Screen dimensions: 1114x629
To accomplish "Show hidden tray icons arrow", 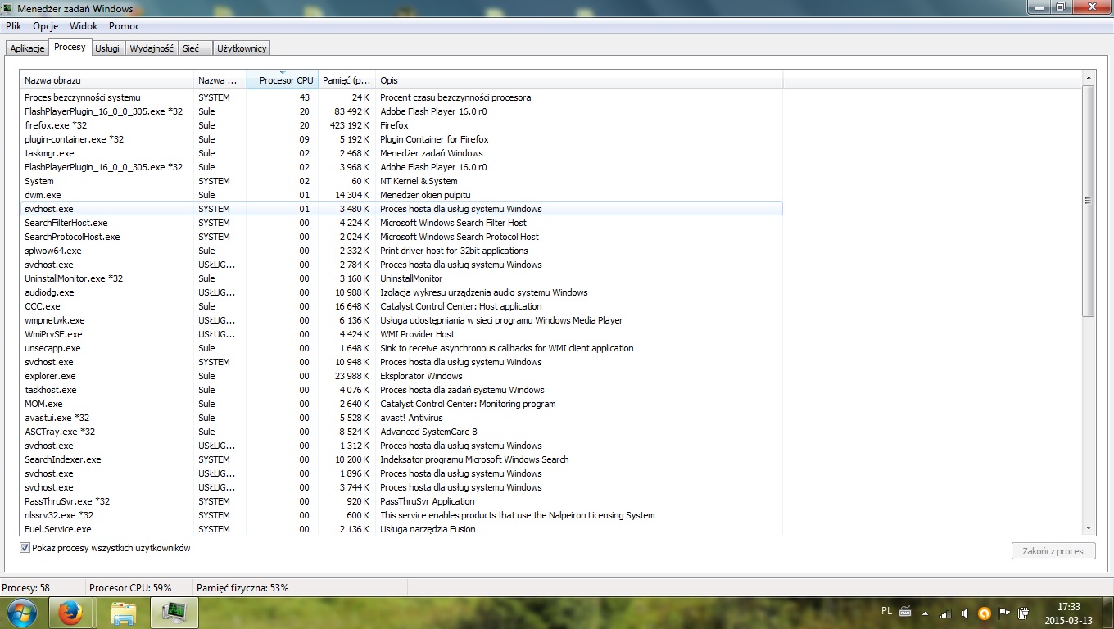I will point(926,613).
